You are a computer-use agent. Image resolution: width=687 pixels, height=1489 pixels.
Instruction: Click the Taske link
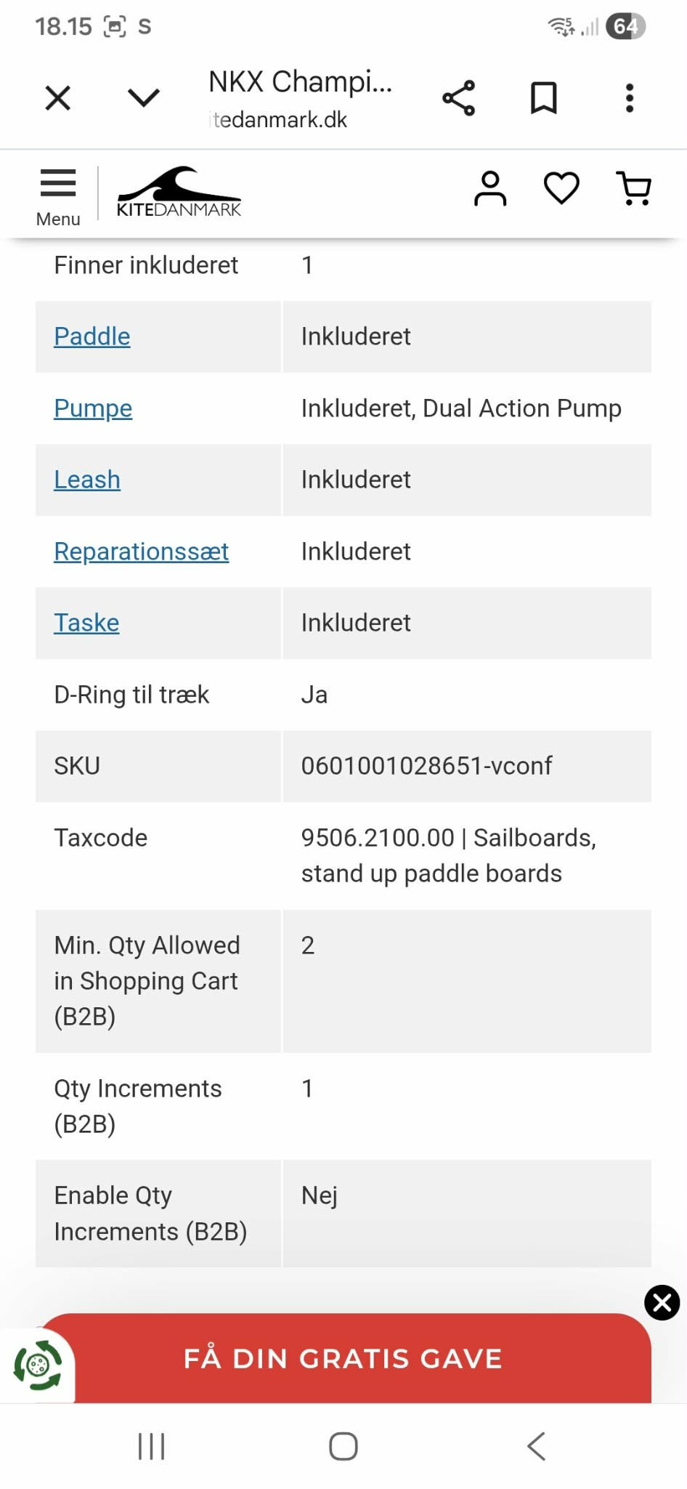(86, 623)
